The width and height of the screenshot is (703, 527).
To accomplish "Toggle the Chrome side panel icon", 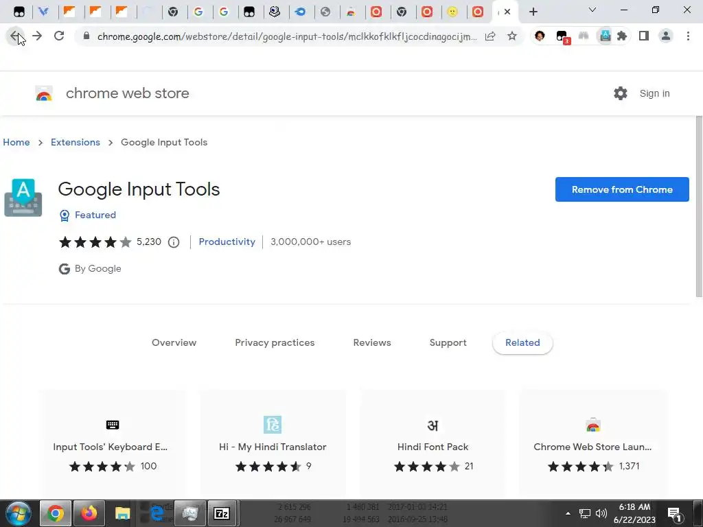I will point(644,36).
